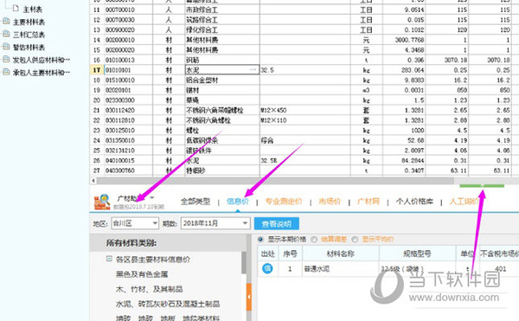This screenshot has height=321, width=519.
Task: Select the 主要材料表 report icon
Action: click(x=6, y=22)
